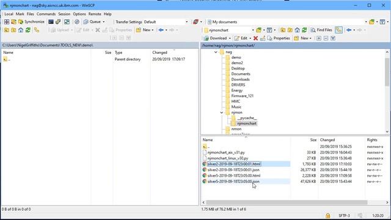The image size is (391, 220).
Task: Click remote panel filter icon
Action: tap(269, 30)
